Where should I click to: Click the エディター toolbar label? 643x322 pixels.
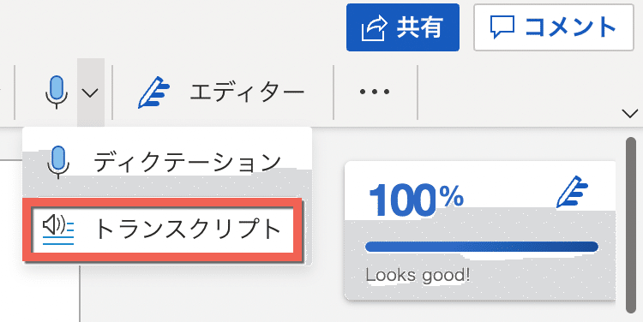pyautogui.click(x=247, y=92)
